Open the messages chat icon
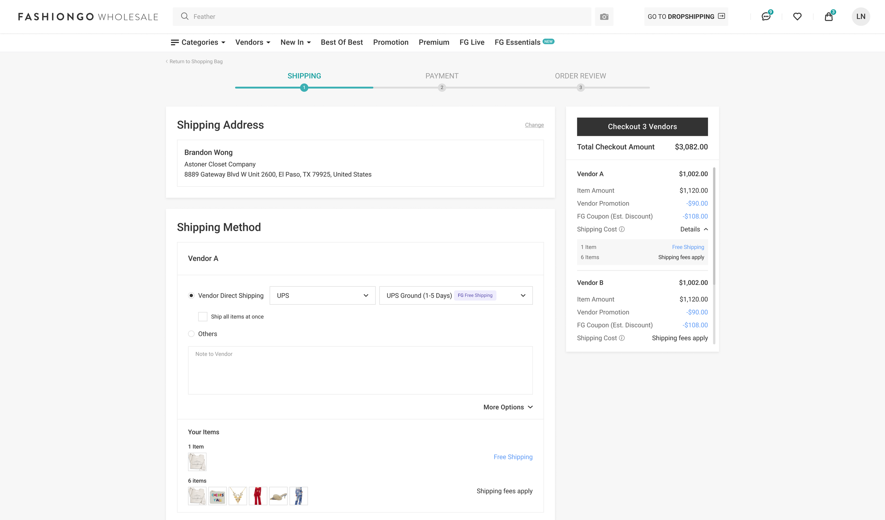 (766, 17)
